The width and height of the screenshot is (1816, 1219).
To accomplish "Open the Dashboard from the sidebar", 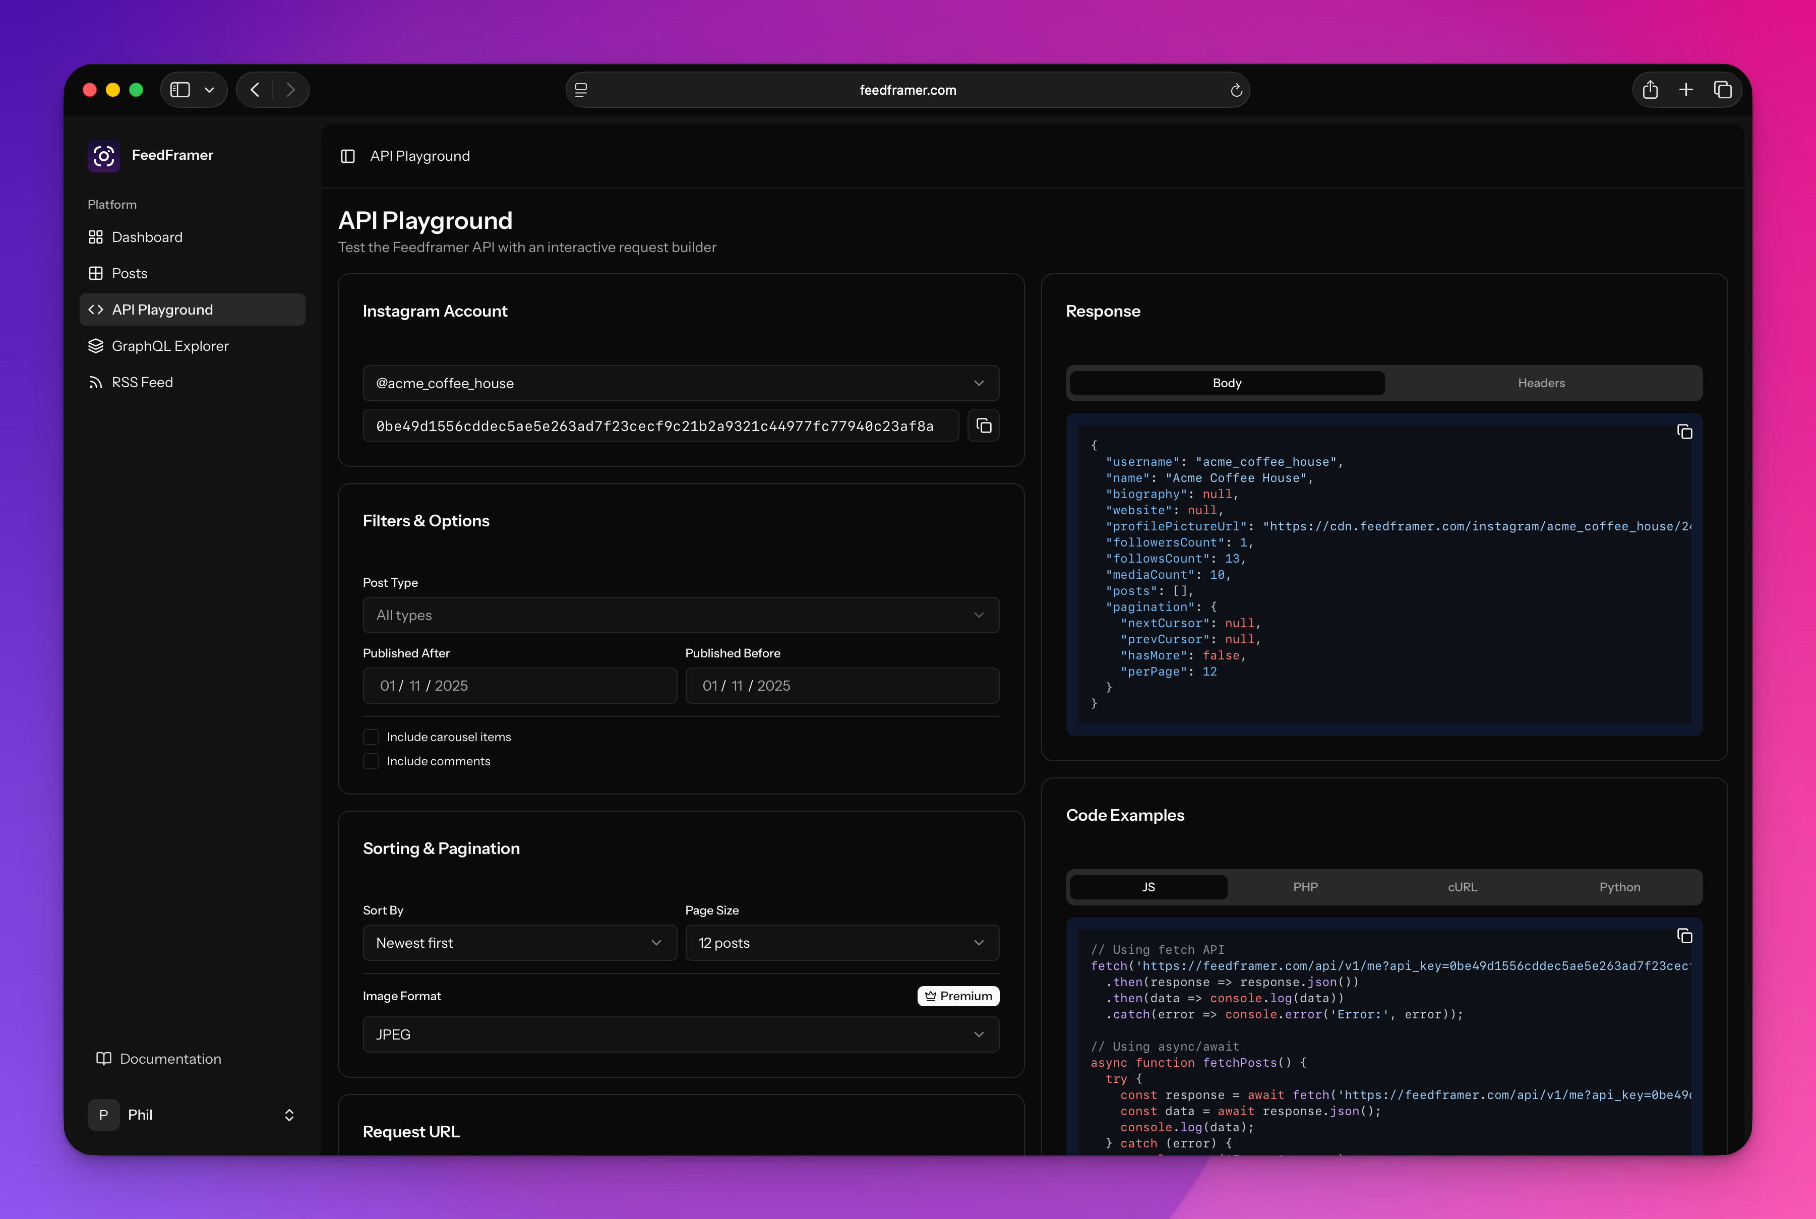I will coord(146,237).
